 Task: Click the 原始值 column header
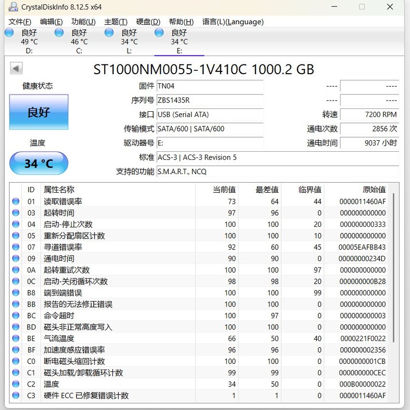(x=356, y=189)
